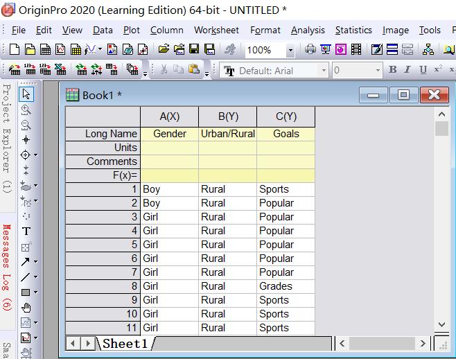The height and width of the screenshot is (359, 456).
Task: Toggle Italic text formatting
Action: [x=407, y=70]
